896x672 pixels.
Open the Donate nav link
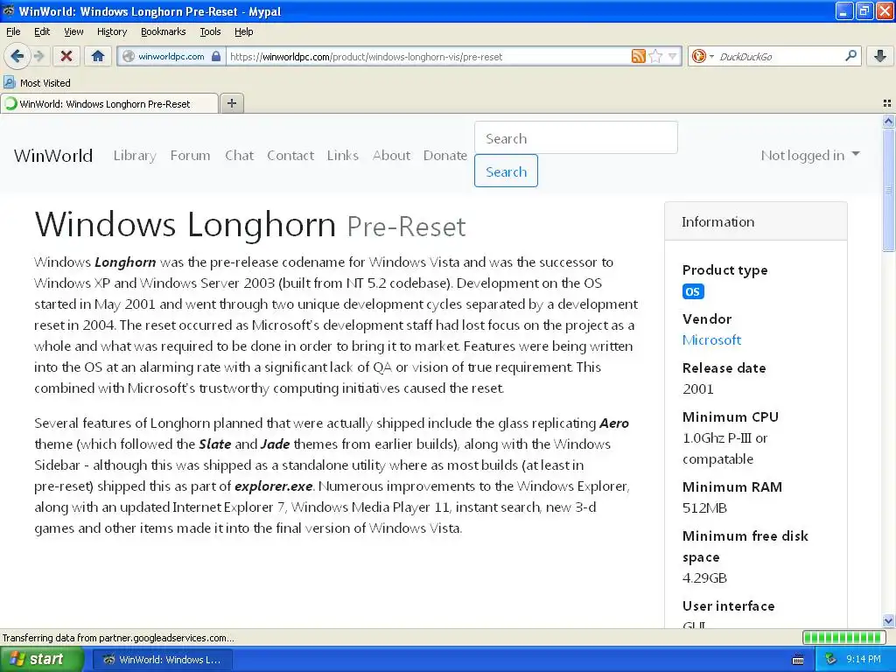(x=445, y=156)
